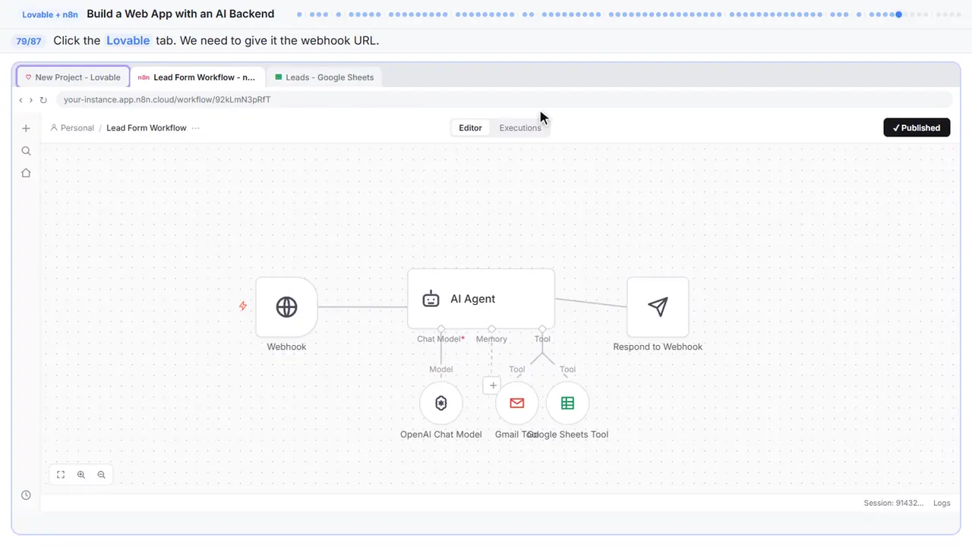Open the Gmail Tool node
Viewport: 972px width, 546px height.
point(517,403)
